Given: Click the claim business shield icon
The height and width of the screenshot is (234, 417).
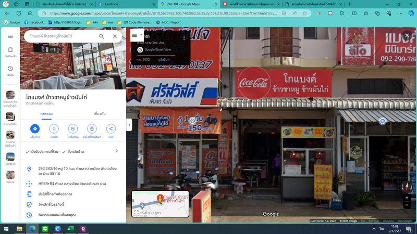Looking at the screenshot, I should pyautogui.click(x=29, y=204).
